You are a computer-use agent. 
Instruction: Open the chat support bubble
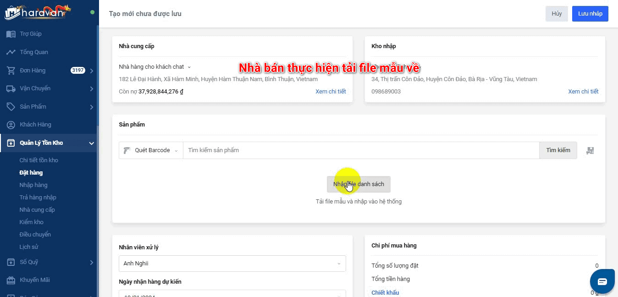click(x=602, y=281)
